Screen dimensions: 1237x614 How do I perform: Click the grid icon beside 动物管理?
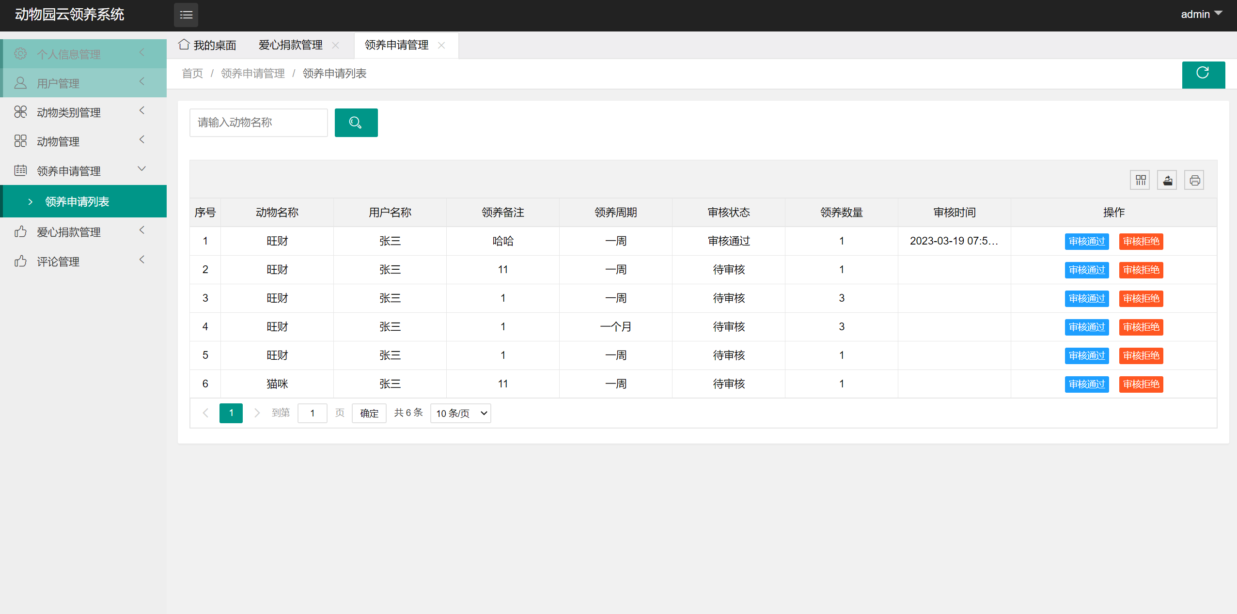pos(20,141)
